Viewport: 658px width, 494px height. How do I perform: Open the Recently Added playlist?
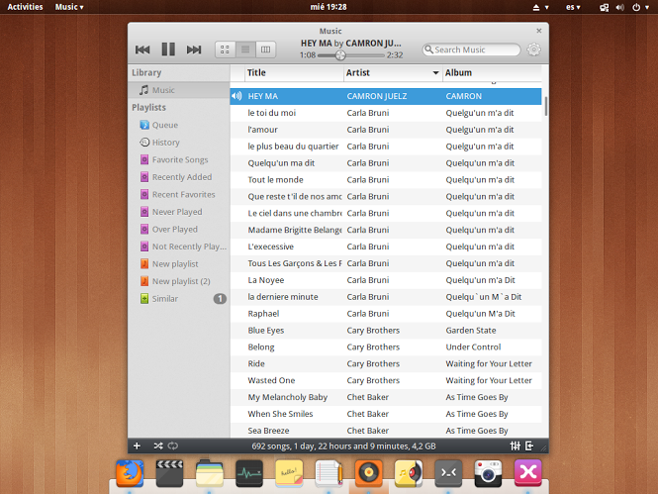(x=179, y=177)
